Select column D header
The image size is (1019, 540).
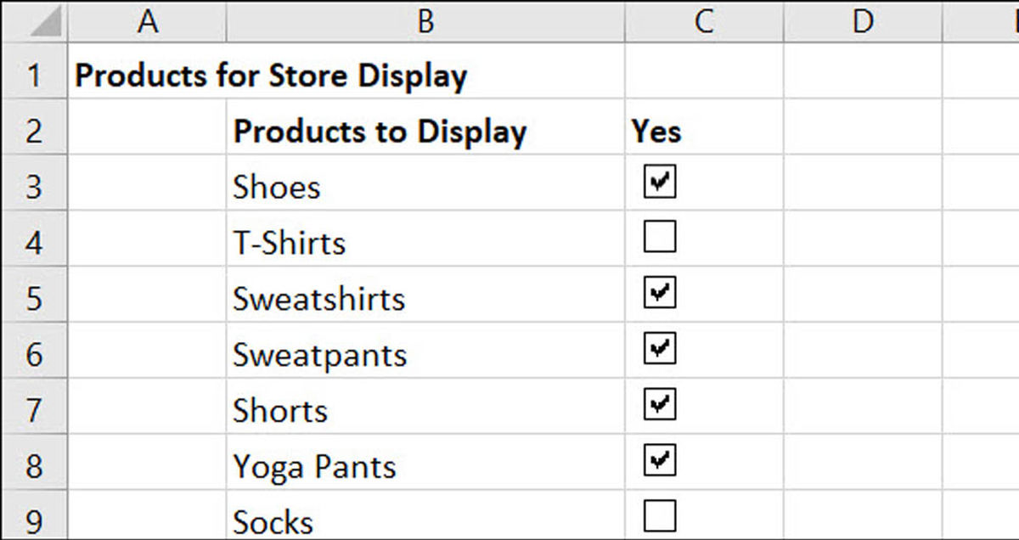click(863, 20)
